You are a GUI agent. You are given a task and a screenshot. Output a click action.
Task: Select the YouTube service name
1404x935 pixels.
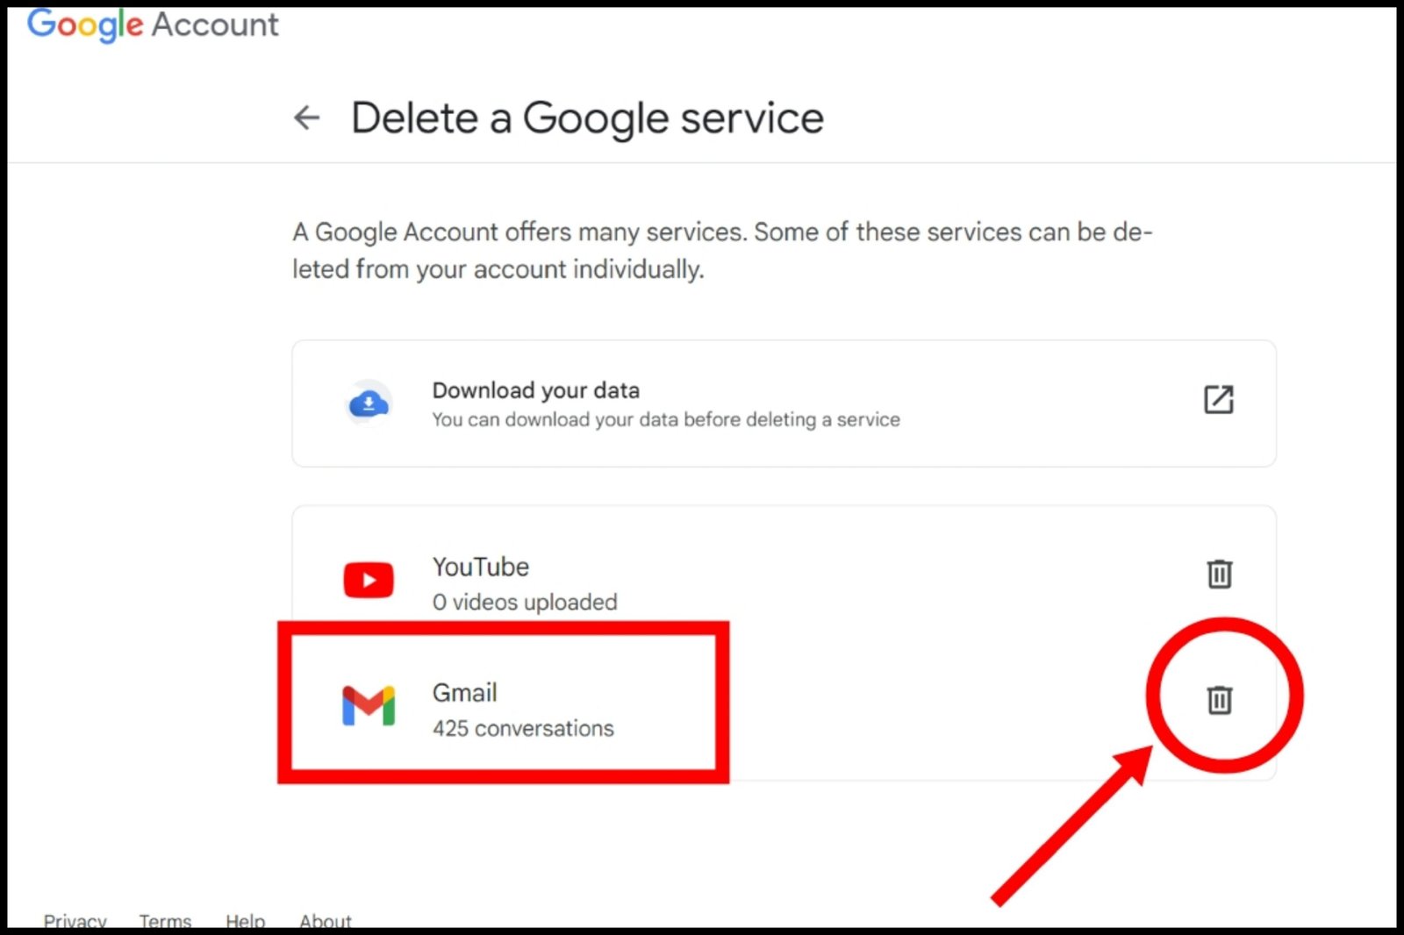click(481, 567)
